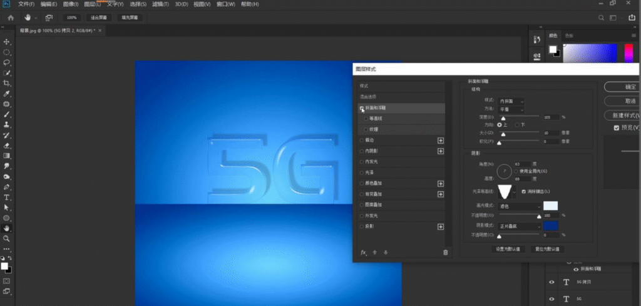Open the 方法 dropdown showing 平滑

click(511, 109)
